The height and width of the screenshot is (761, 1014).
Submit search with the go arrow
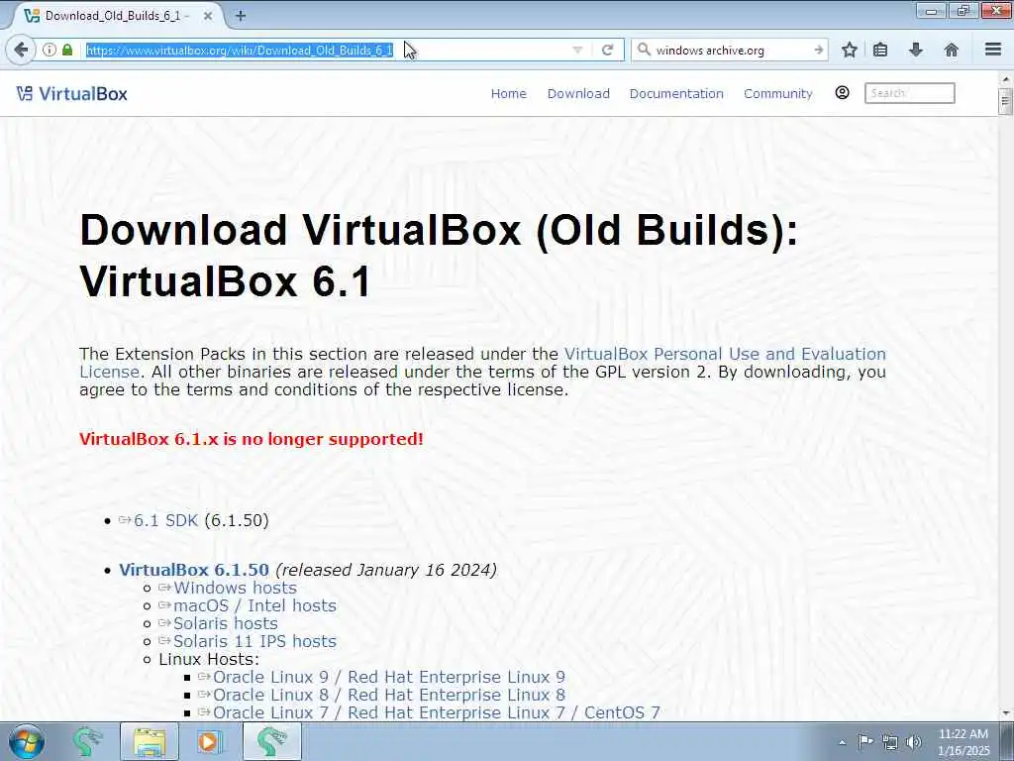point(819,50)
